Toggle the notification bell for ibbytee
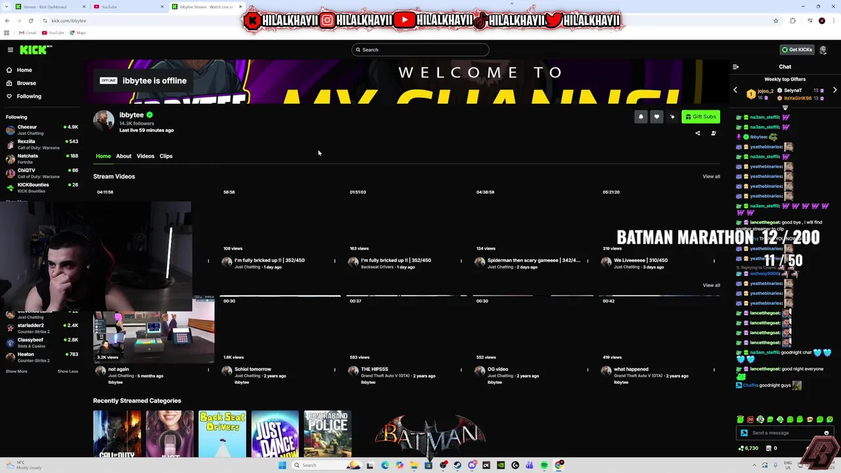 [641, 117]
